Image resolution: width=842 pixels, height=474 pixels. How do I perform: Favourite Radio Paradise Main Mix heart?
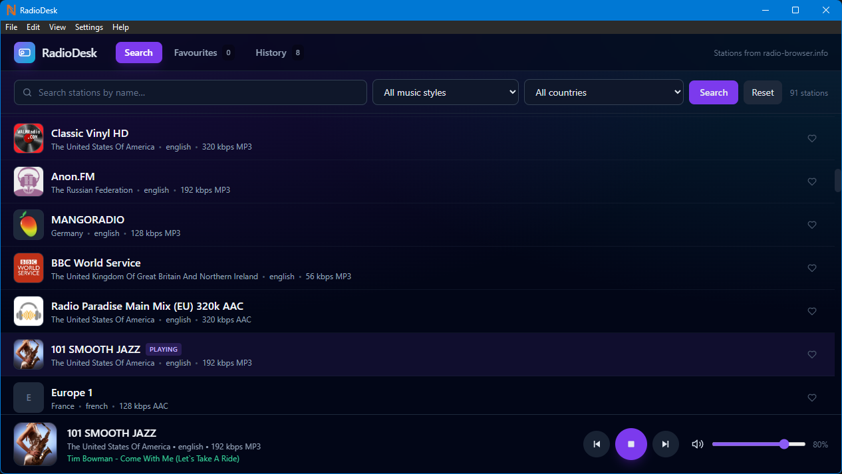point(812,311)
